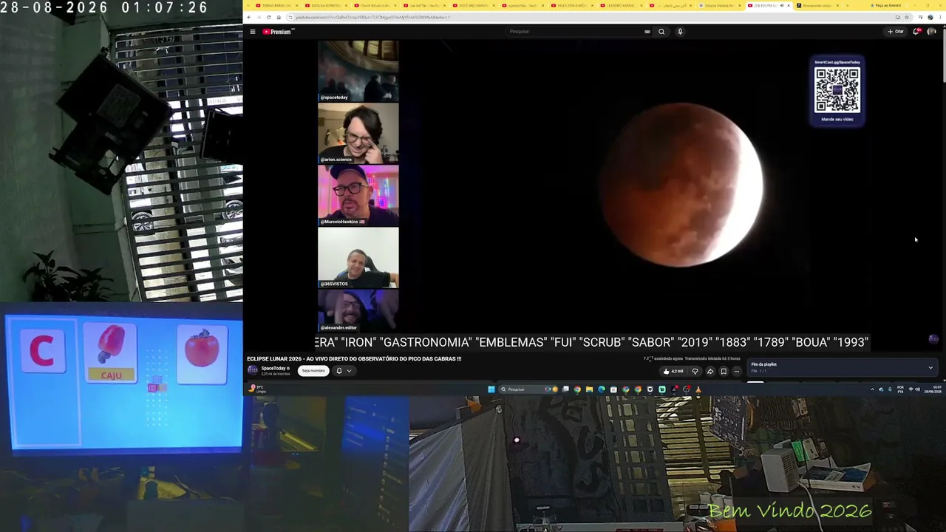The height and width of the screenshot is (532, 946).
Task: Open the YouTube account avatar menu
Action: click(x=931, y=32)
